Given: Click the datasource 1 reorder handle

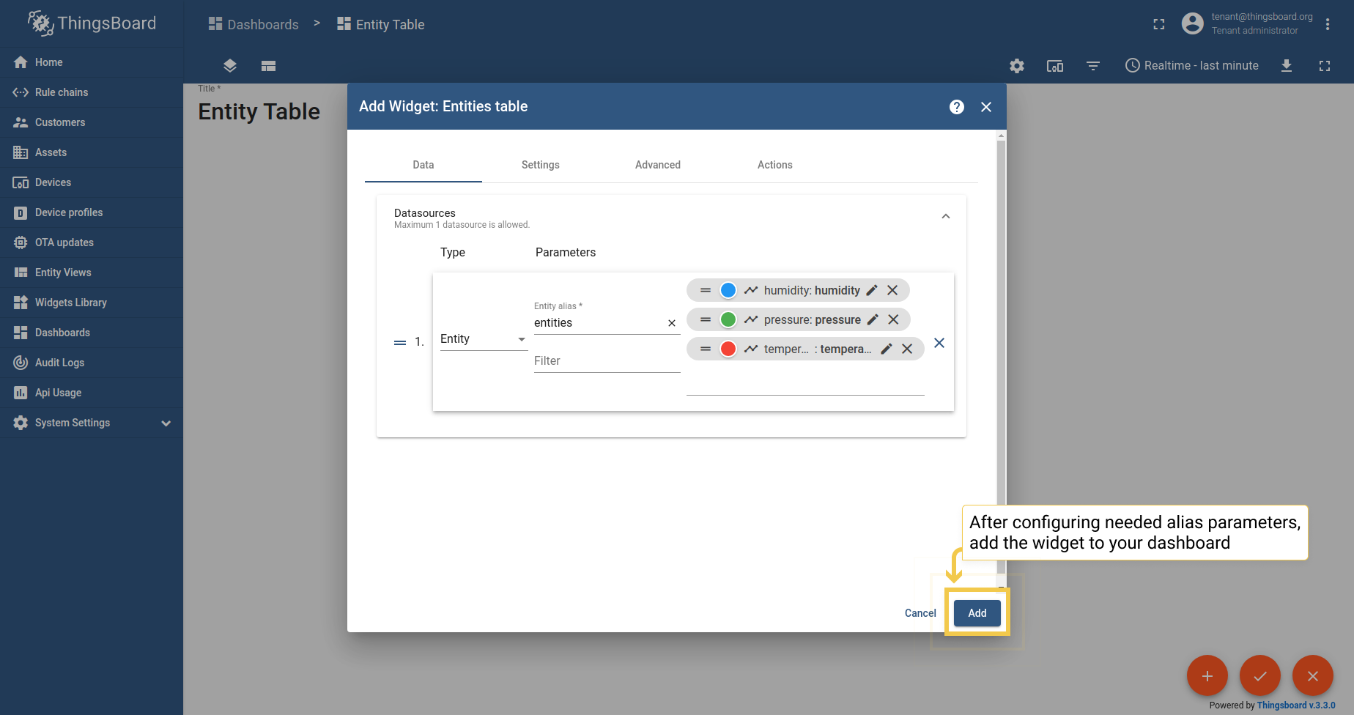Looking at the screenshot, I should pos(400,342).
